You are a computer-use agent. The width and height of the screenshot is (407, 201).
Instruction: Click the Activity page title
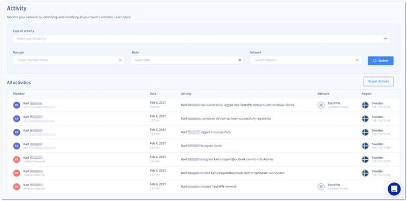pyautogui.click(x=17, y=9)
